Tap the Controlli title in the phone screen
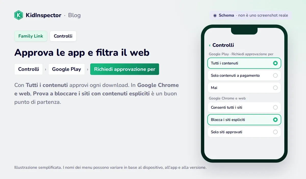Viewport: 306px width, 179px height. pos(223,45)
